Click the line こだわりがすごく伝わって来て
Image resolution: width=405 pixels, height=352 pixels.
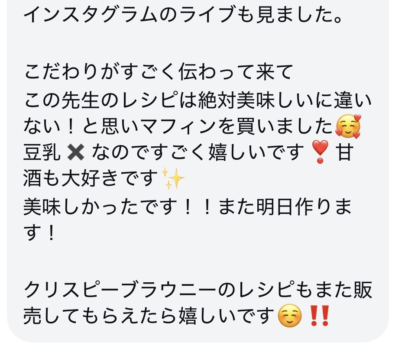159,71
